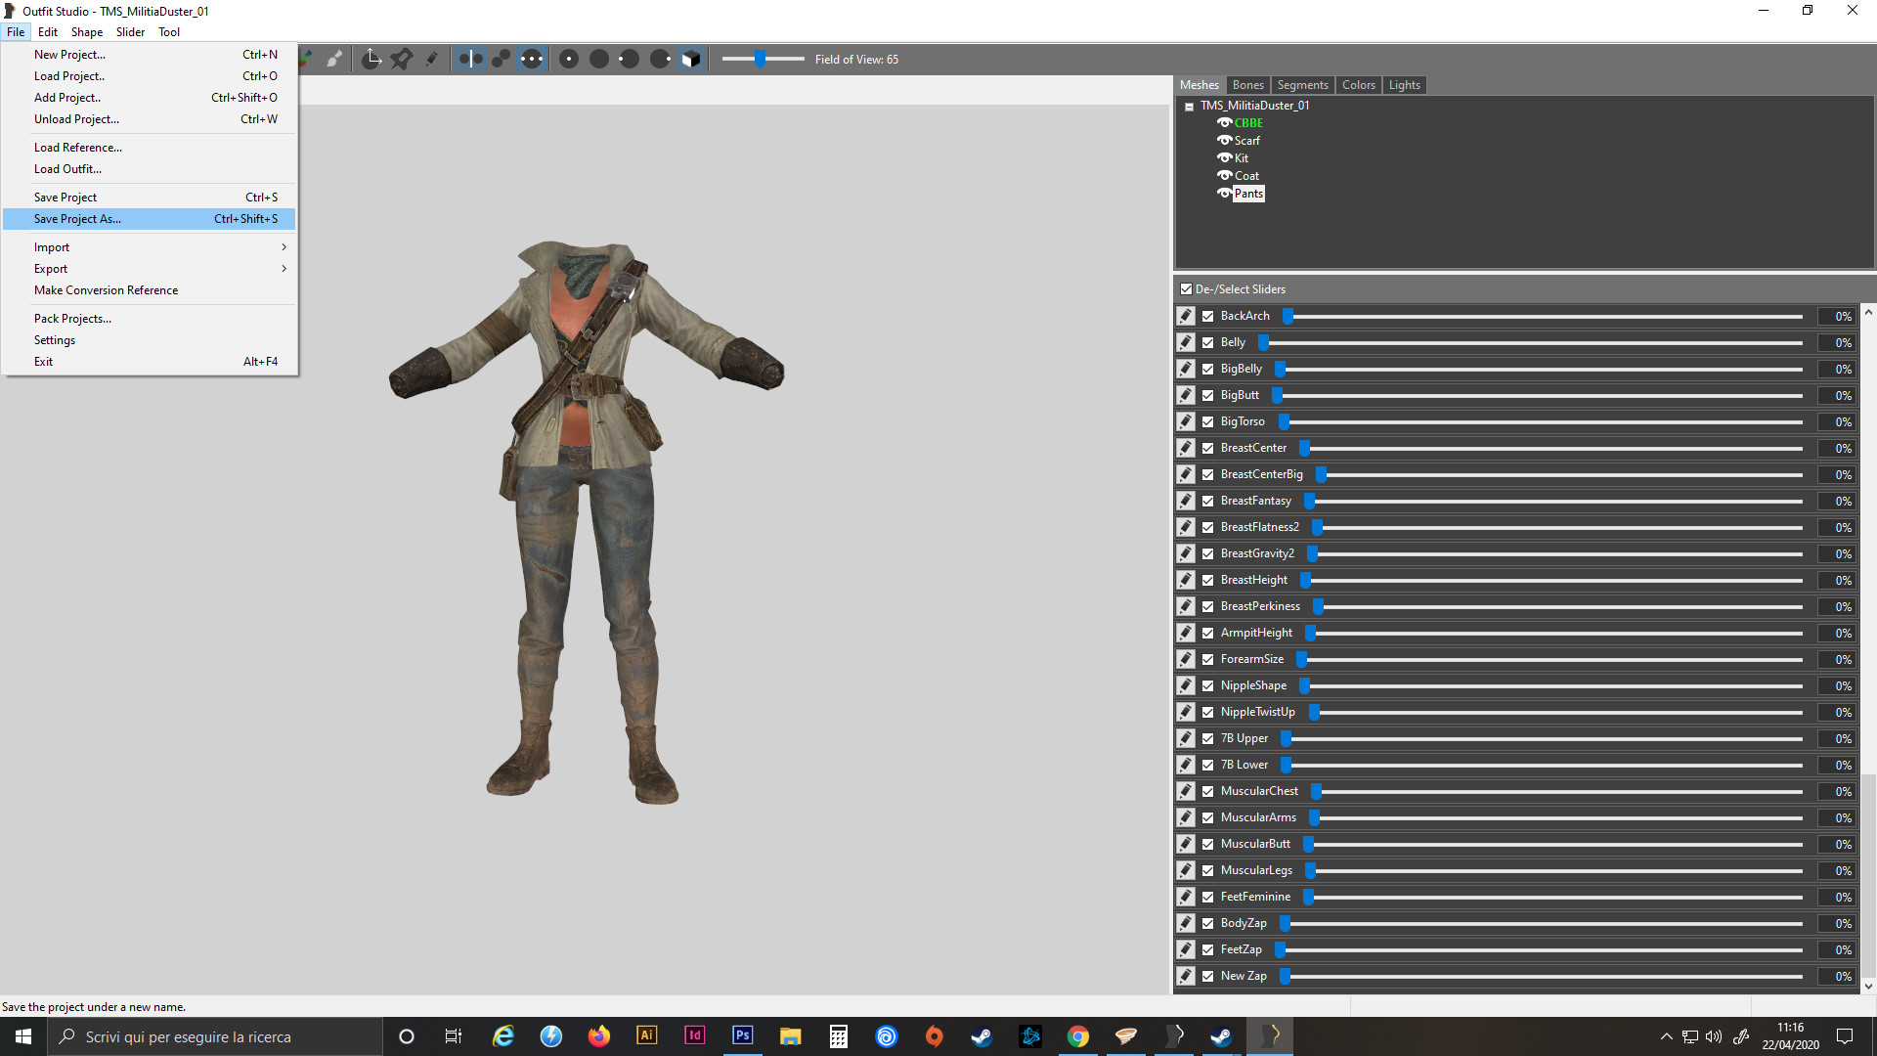
Task: Open Photoshop from the taskbar
Action: pos(742,1035)
